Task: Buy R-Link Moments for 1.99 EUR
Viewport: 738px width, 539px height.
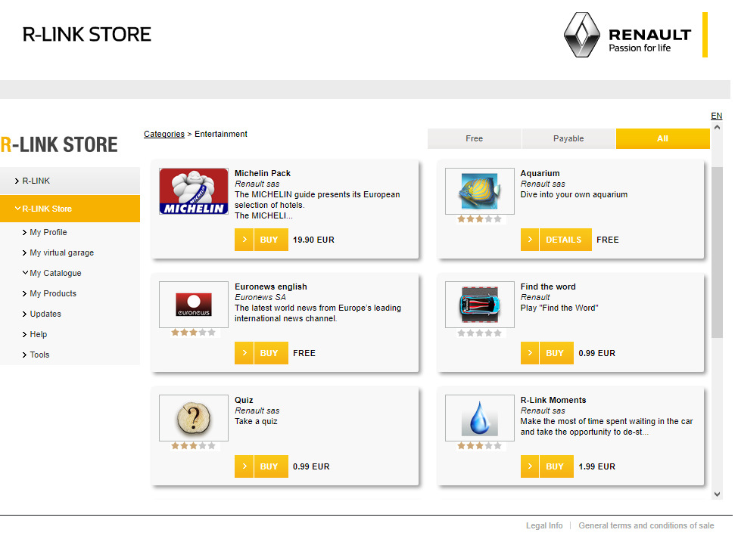Action: 557,466
